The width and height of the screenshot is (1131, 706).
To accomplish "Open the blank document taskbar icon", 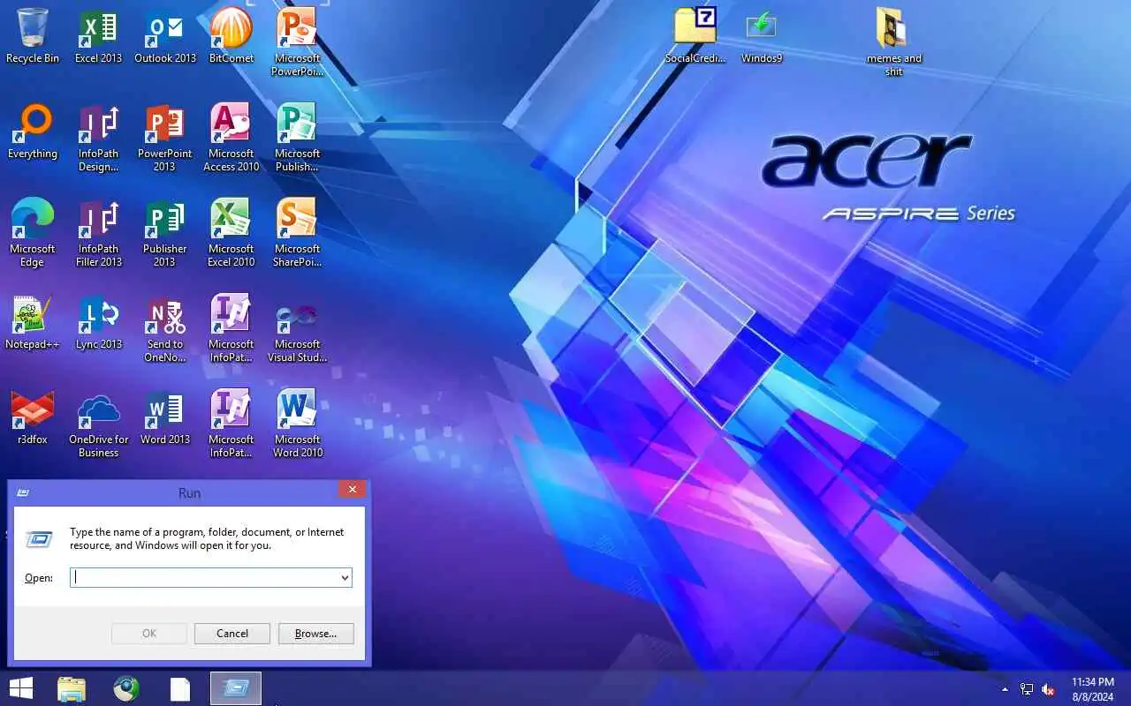I will click(180, 688).
